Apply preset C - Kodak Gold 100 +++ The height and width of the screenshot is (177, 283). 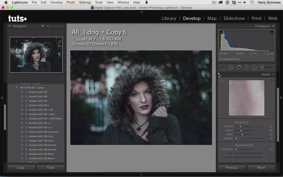pyautogui.click(x=39, y=127)
